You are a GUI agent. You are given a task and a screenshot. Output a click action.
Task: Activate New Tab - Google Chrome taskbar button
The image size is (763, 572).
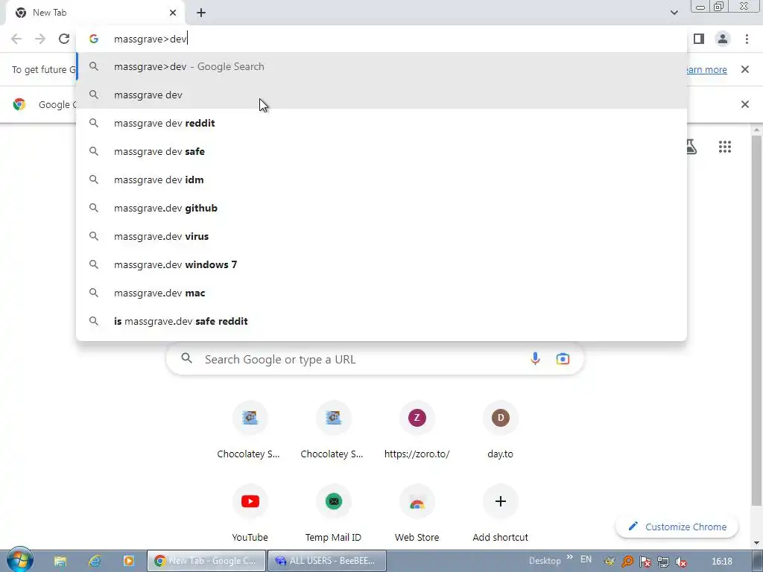[x=207, y=561]
